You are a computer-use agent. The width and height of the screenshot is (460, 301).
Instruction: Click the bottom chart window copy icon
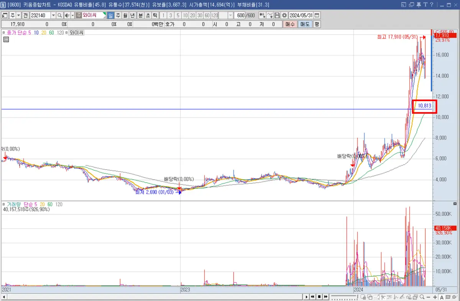(x=370, y=297)
